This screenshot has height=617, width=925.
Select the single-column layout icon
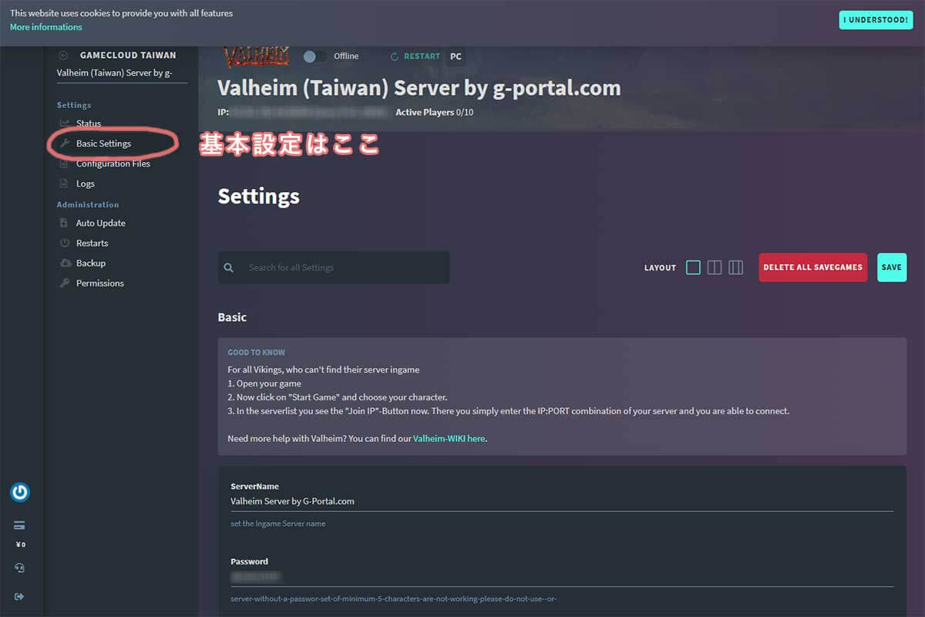(x=693, y=268)
